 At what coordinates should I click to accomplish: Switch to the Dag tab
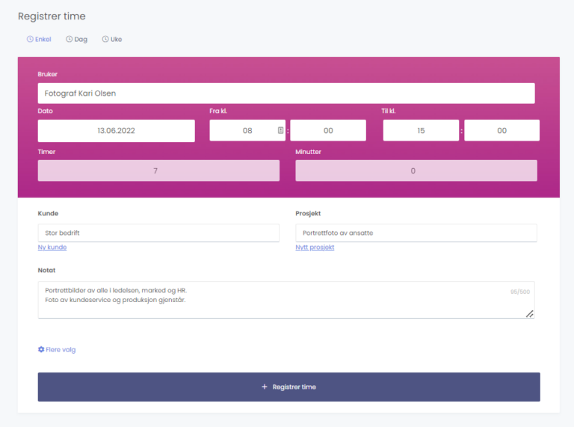(x=80, y=39)
